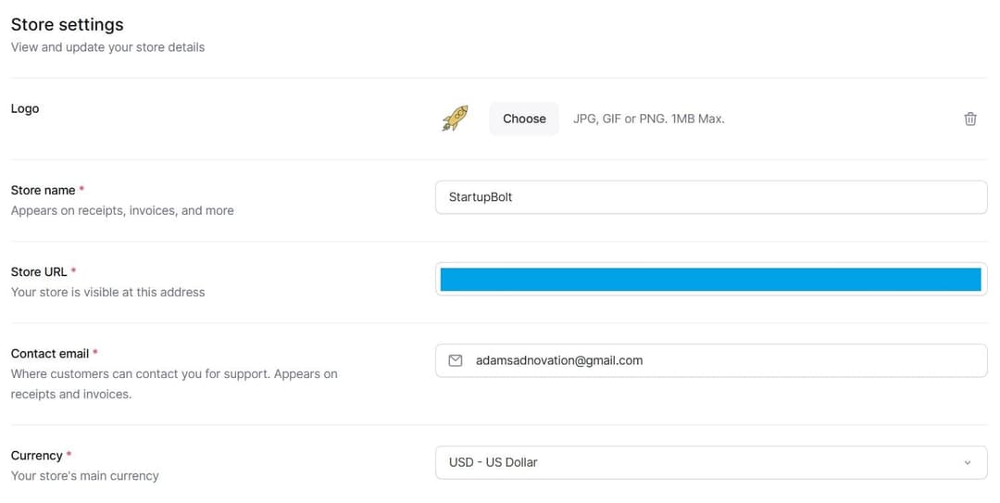Screen dimensions: 1000x503
Task: Click the envelope icon in email field
Action: (456, 360)
